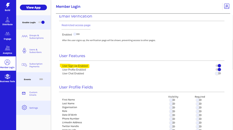
Task: Open the Analytics bar chart icon
Action: click(x=8, y=48)
